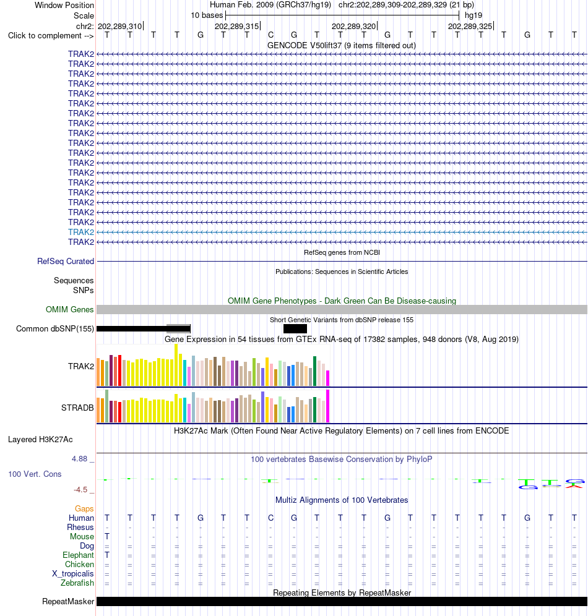
Task: Click the 'Rhesus' alignment row label
Action: click(x=80, y=527)
